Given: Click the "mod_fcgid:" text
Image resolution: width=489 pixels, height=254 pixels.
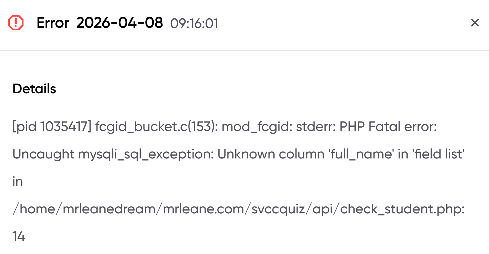Looking at the screenshot, I should pos(257,126).
